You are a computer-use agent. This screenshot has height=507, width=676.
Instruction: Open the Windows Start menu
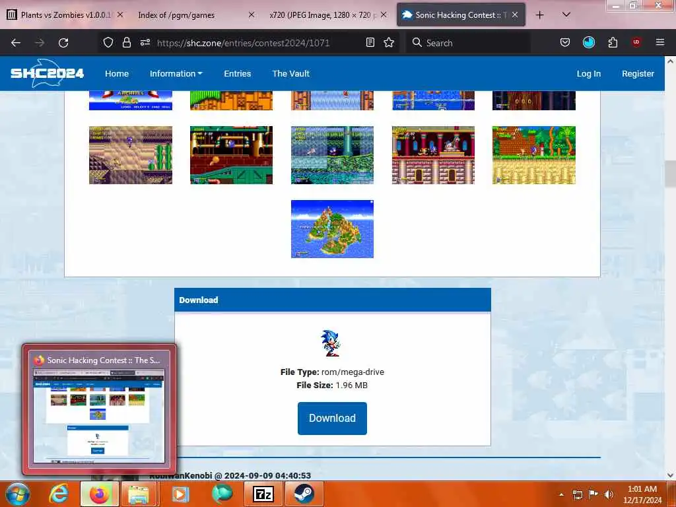click(17, 494)
